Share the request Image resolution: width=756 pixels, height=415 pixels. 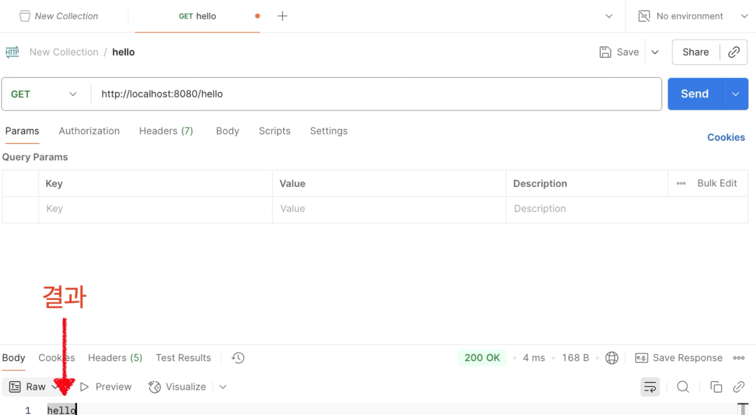[x=695, y=52]
